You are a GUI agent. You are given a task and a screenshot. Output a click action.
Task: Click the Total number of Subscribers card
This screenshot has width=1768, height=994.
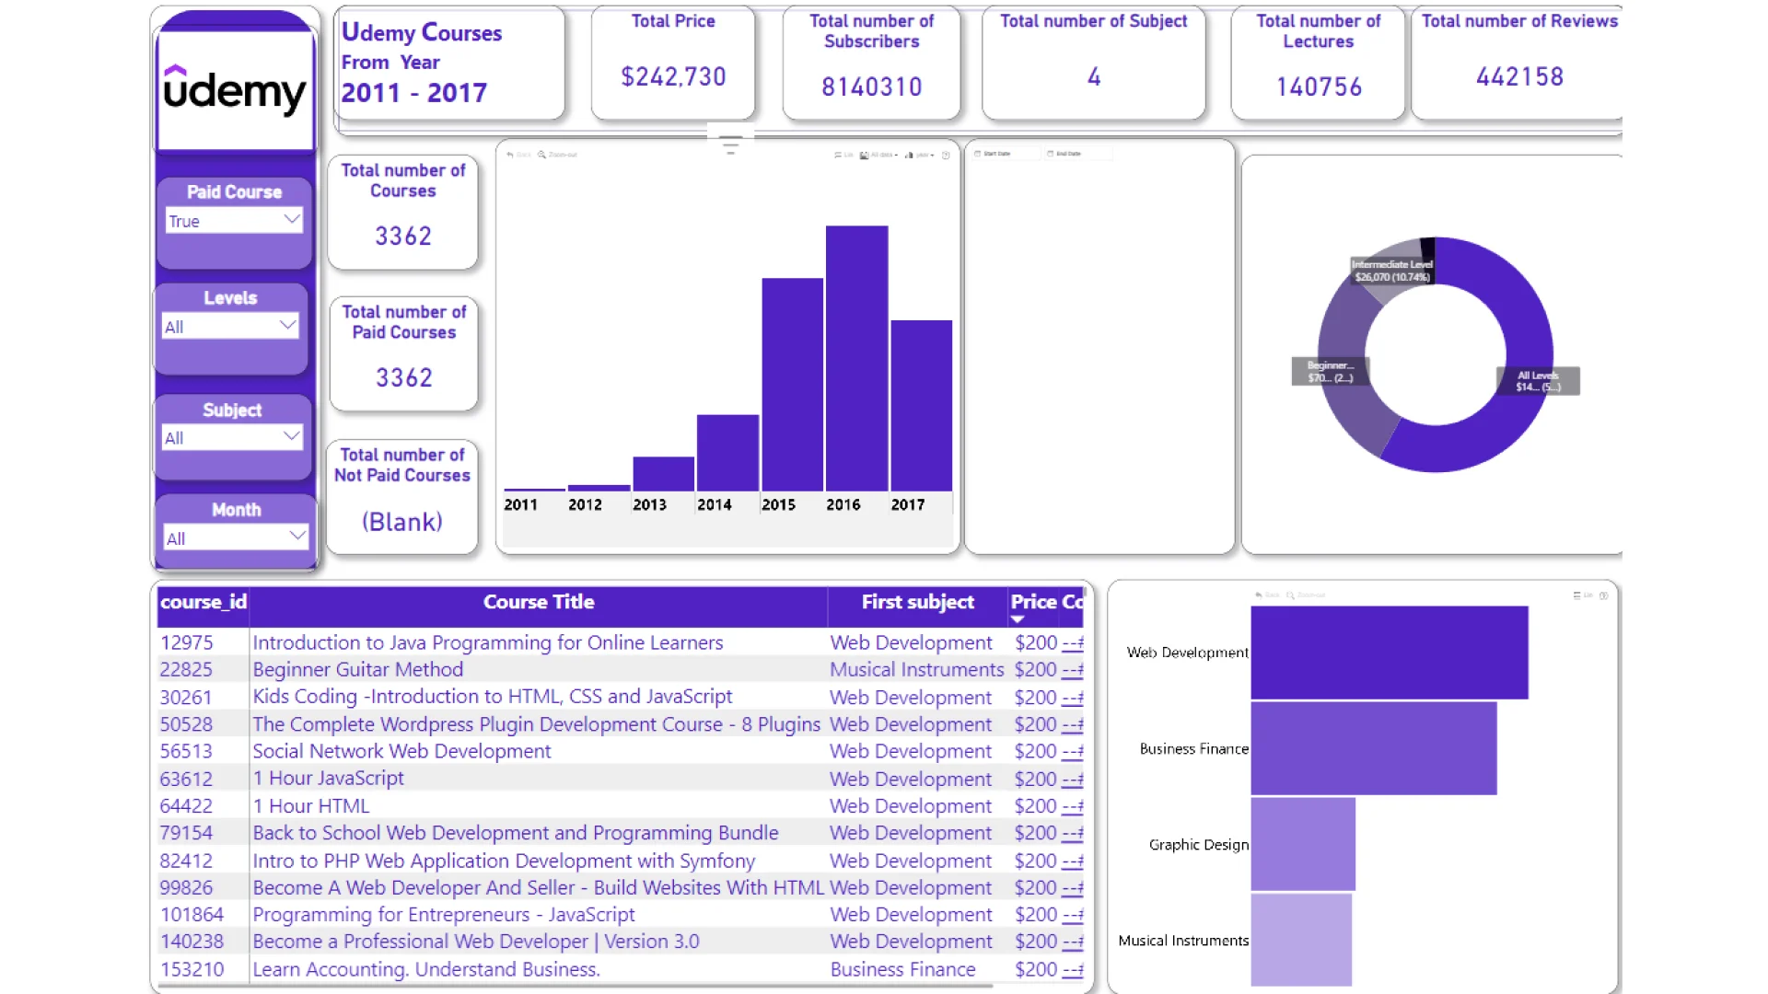click(871, 63)
